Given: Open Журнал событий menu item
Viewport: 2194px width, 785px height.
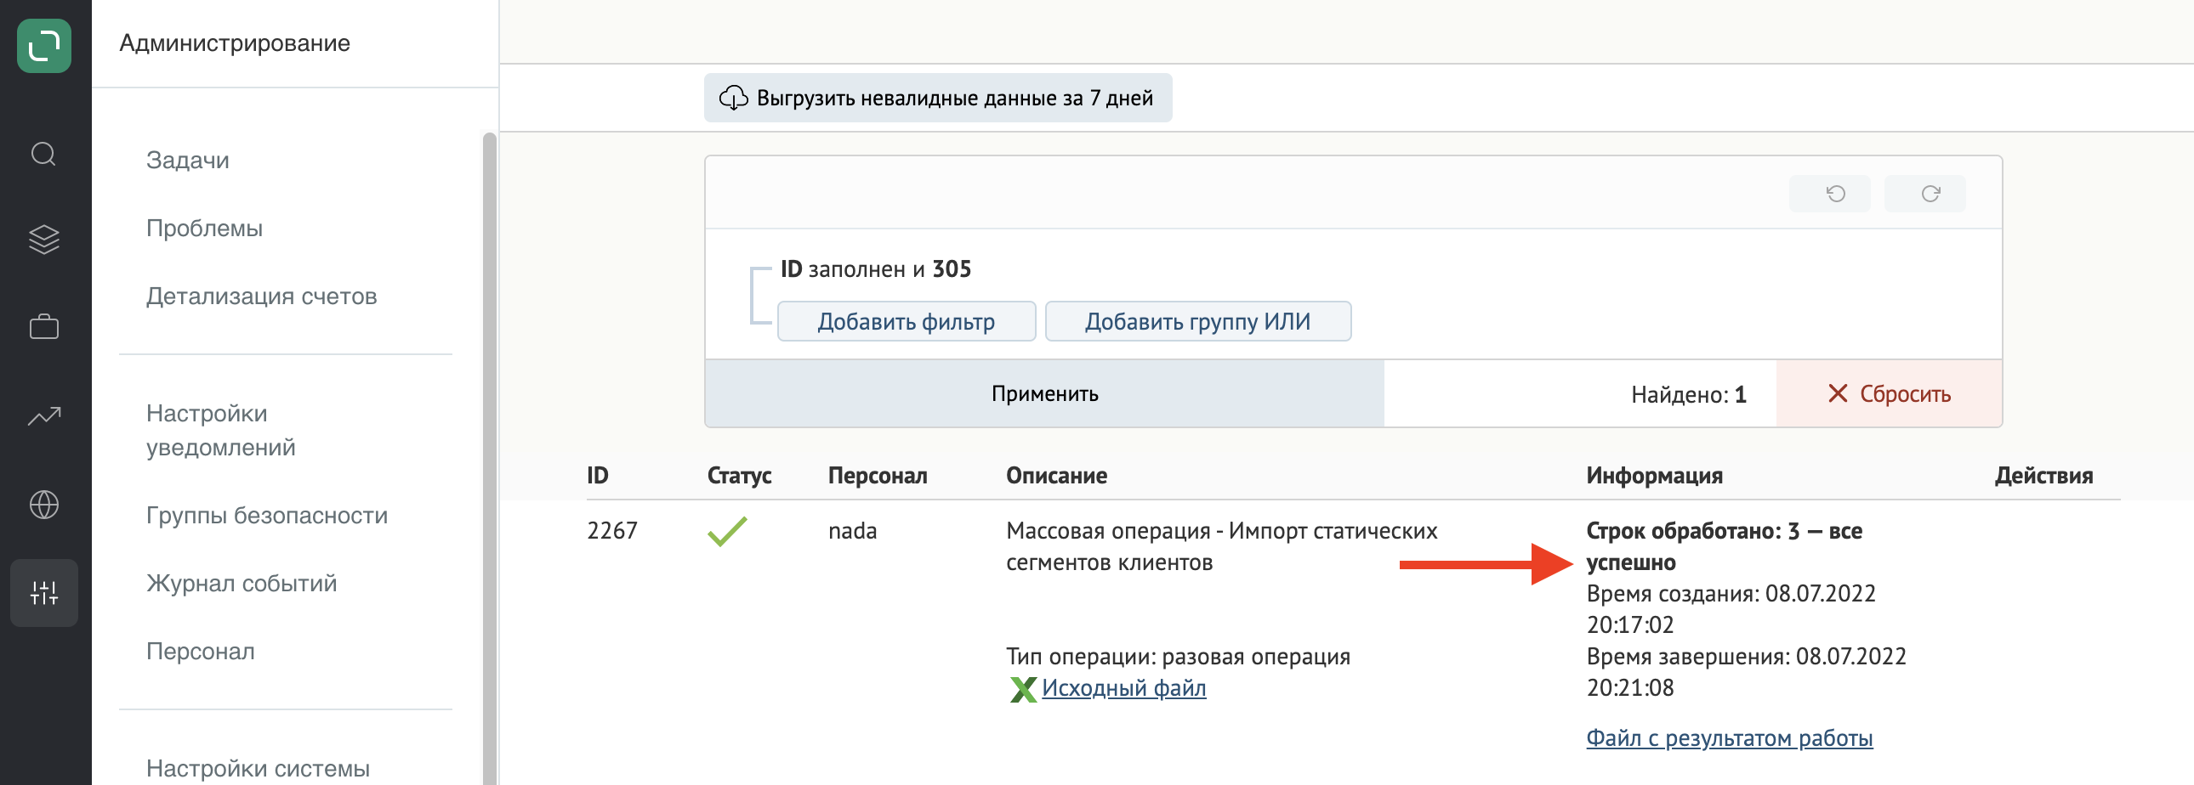Looking at the screenshot, I should tap(242, 584).
